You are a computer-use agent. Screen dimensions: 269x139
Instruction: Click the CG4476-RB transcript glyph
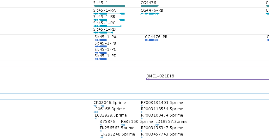(x=150, y=14)
